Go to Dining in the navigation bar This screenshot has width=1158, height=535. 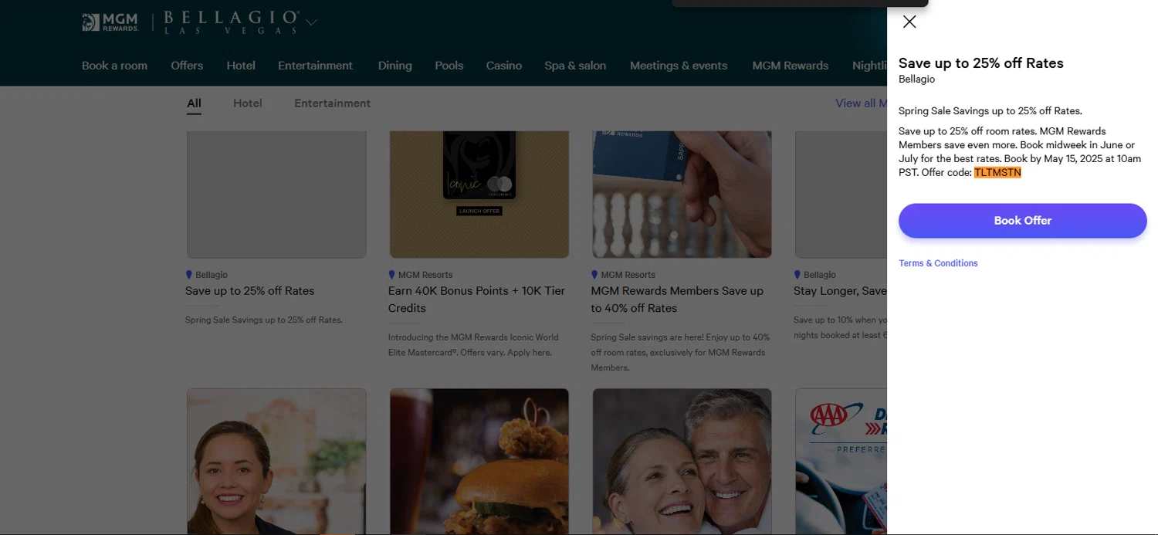pos(394,66)
